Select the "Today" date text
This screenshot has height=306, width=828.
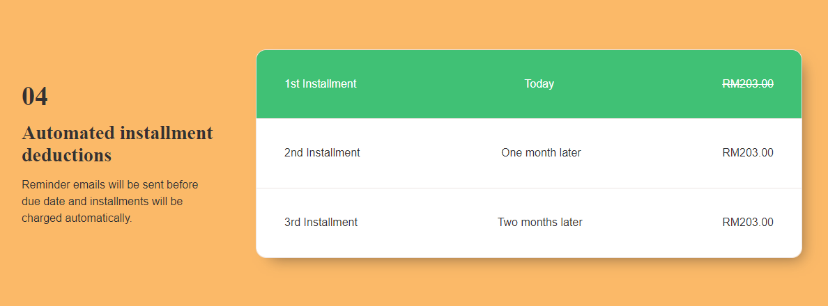(x=539, y=83)
